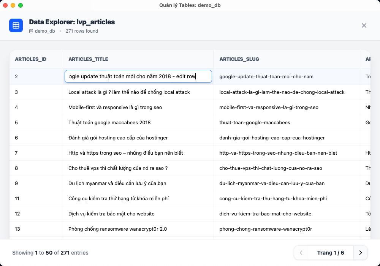Click the title edit field in row 2

pos(138,76)
